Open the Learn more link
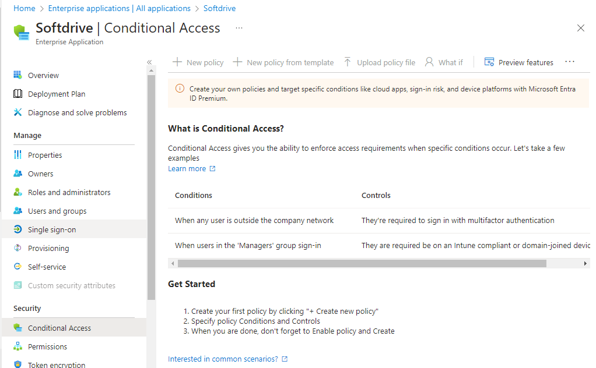The width and height of the screenshot is (596, 368). click(187, 168)
